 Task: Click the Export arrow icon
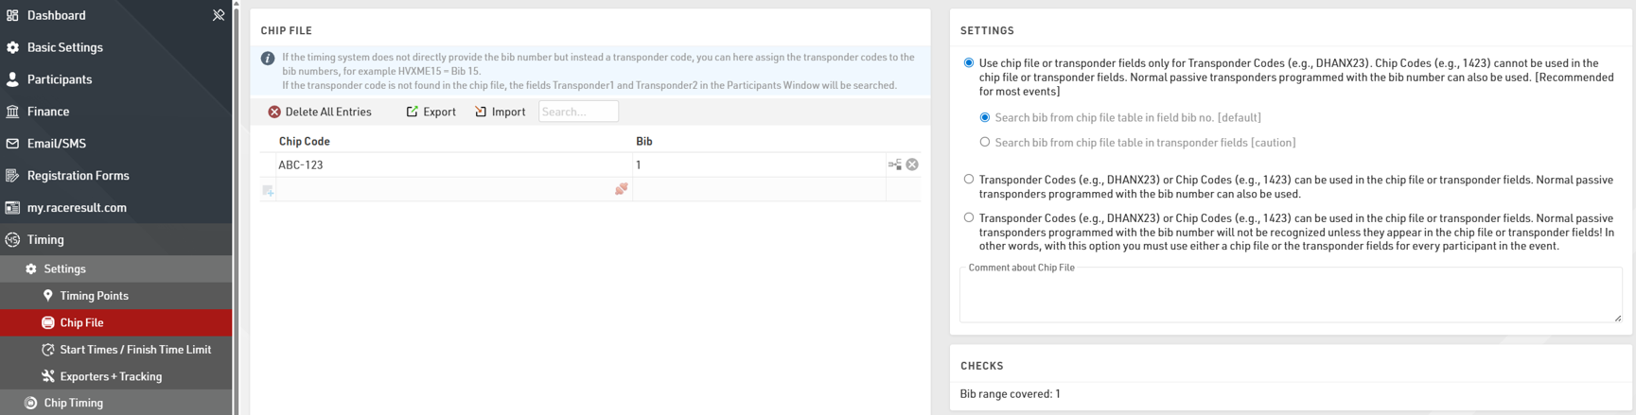click(412, 112)
